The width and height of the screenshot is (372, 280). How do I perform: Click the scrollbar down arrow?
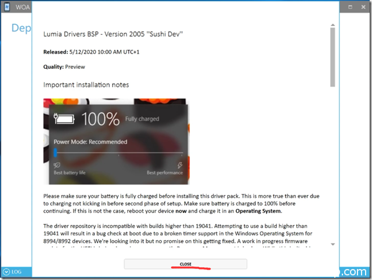pos(333,245)
